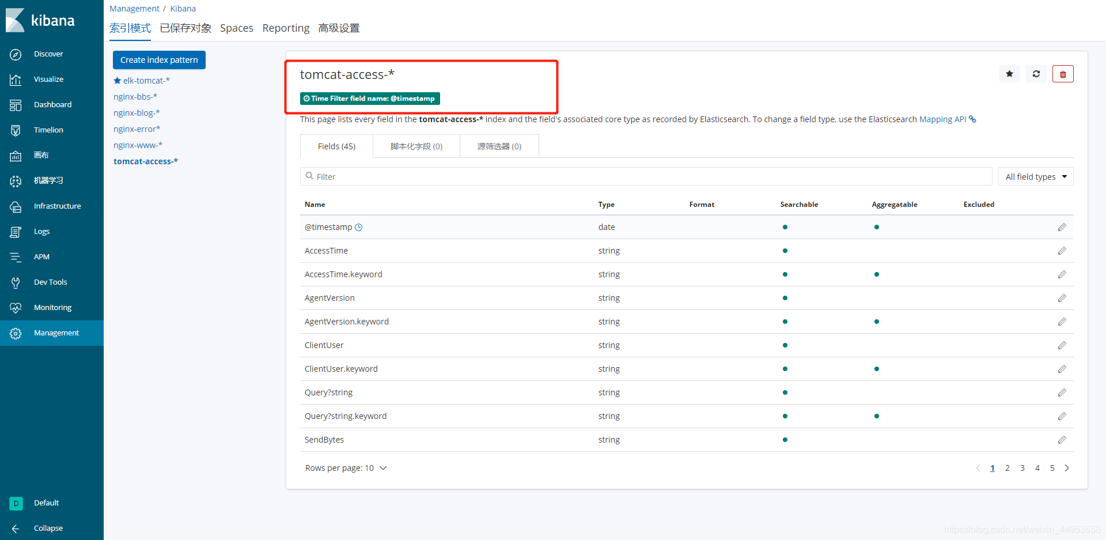The height and width of the screenshot is (540, 1106).
Task: Select nginx-www-* index pattern
Action: [x=138, y=145]
